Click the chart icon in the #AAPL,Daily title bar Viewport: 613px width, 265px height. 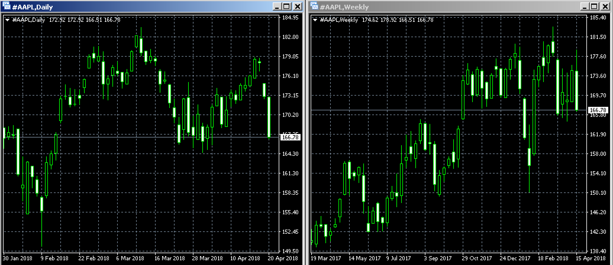[6, 6]
